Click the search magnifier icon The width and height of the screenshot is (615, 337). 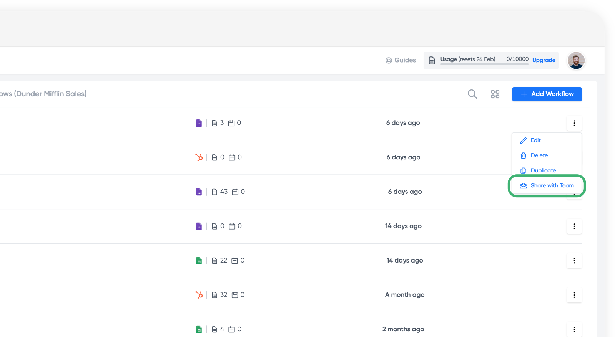[x=472, y=94]
